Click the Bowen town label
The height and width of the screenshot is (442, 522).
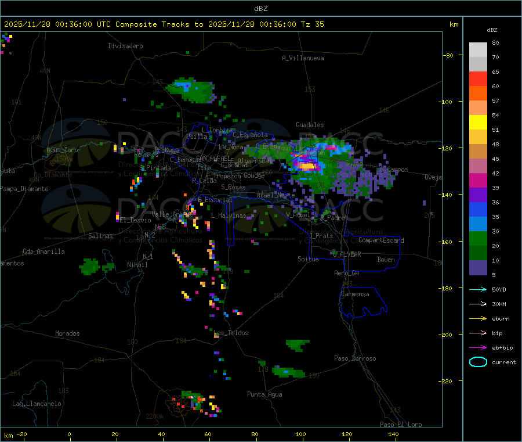coord(386,260)
